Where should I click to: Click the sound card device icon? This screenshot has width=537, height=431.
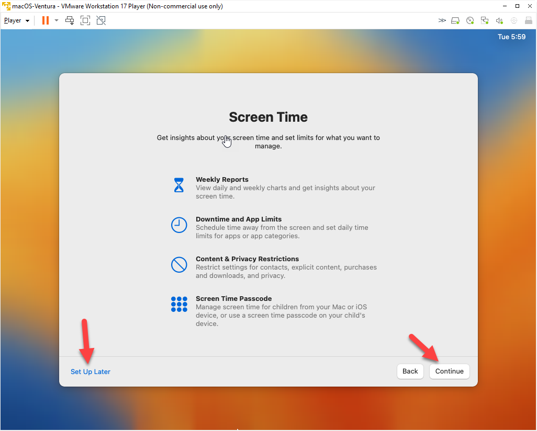coord(499,20)
